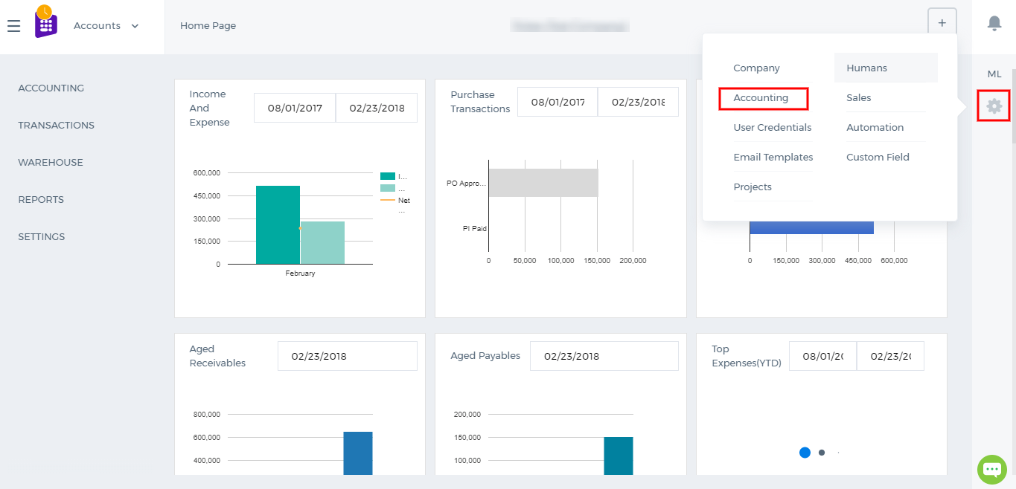Image resolution: width=1016 pixels, height=489 pixels.
Task: Click the Aged Payables card title
Action: (485, 356)
